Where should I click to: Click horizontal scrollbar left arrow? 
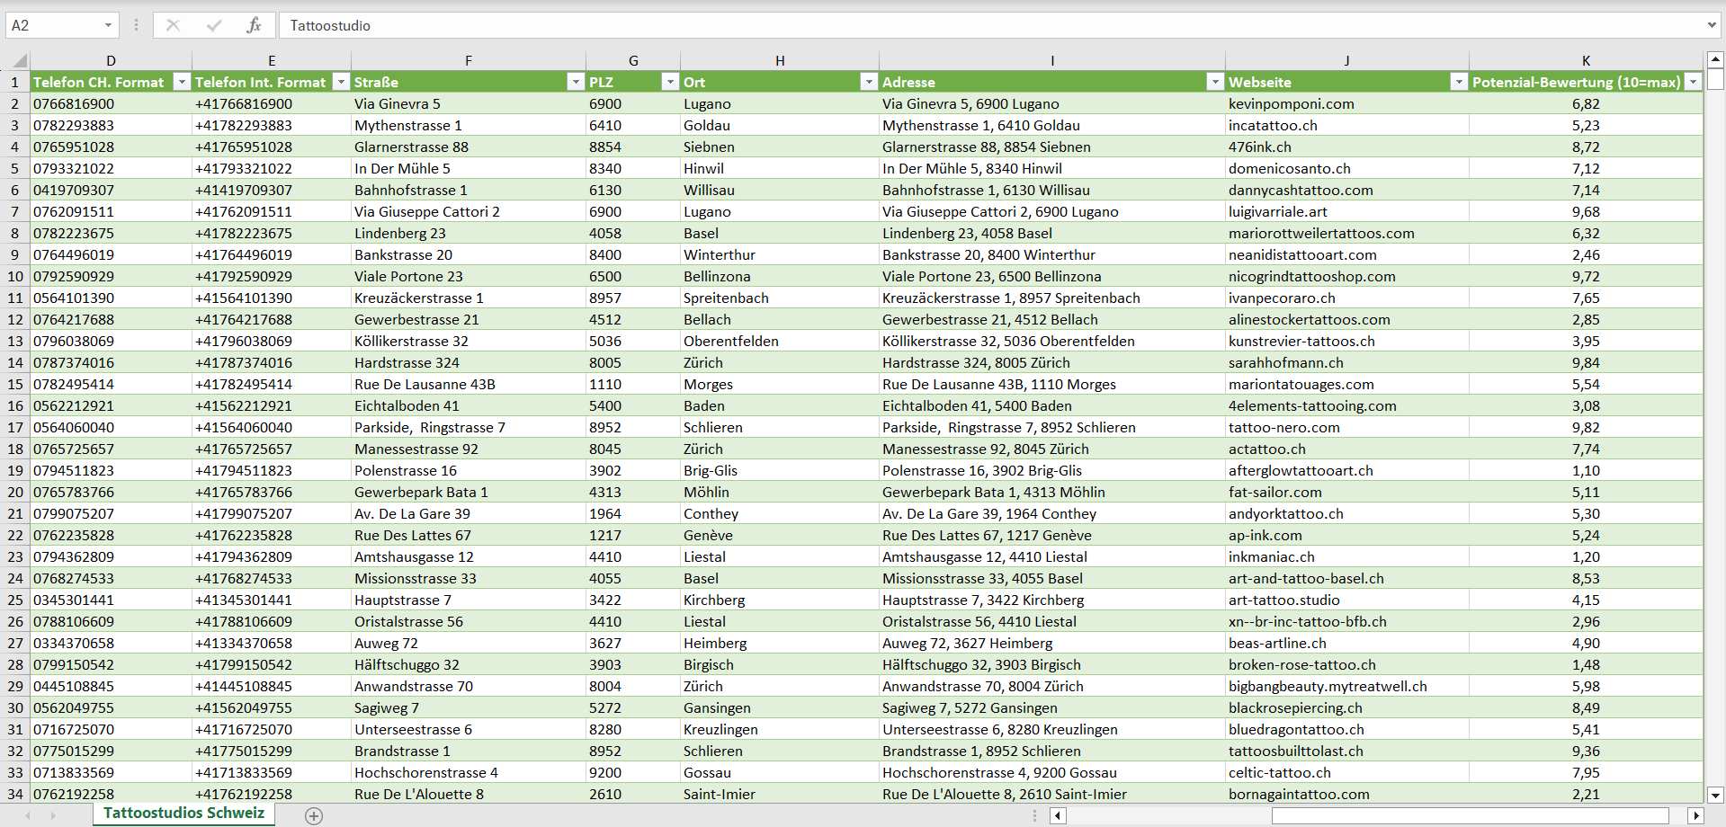tap(1058, 816)
